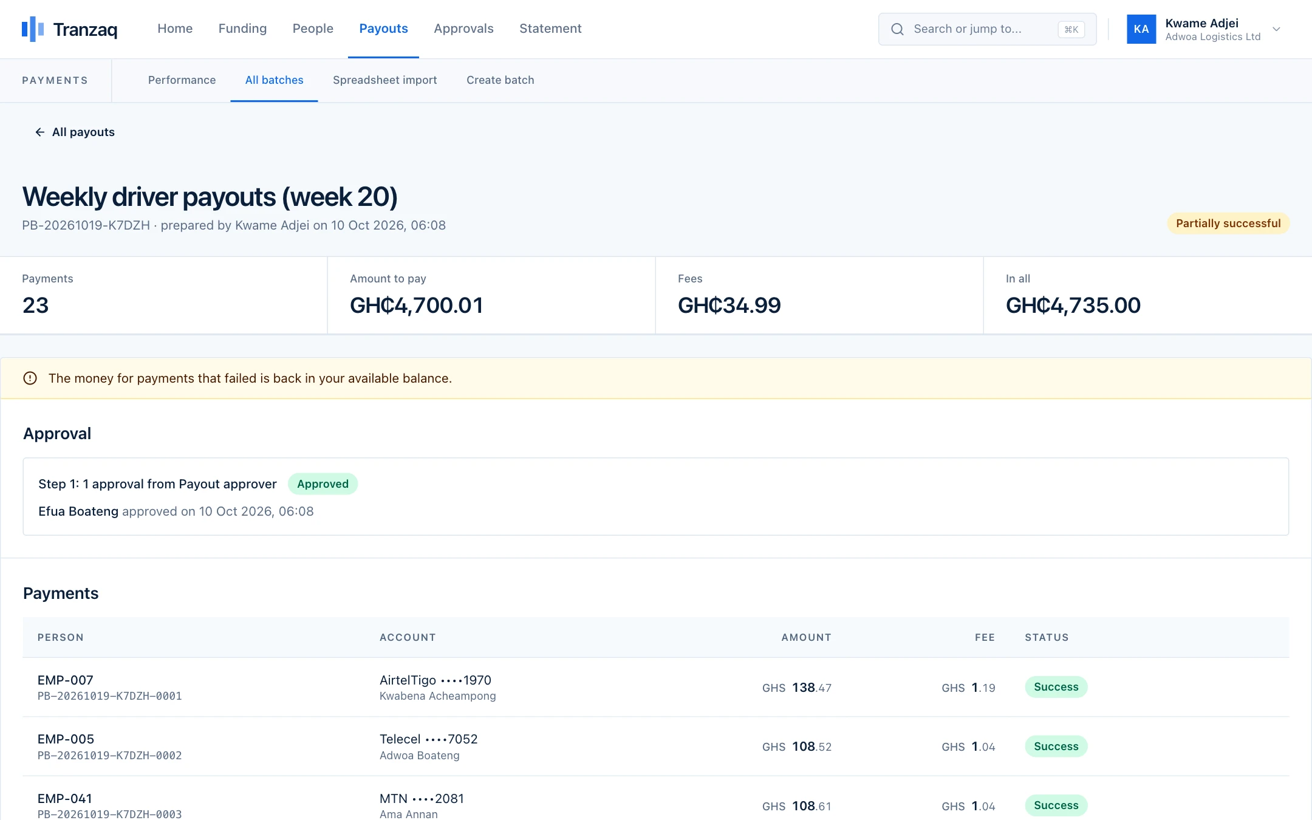Click the EMP-005 person row
The height and width of the screenshot is (820, 1312).
pos(656,747)
